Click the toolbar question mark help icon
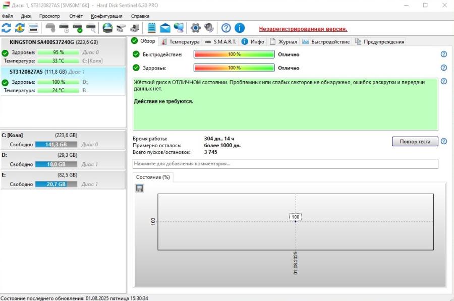This screenshot has height=301, width=454. 226,28
